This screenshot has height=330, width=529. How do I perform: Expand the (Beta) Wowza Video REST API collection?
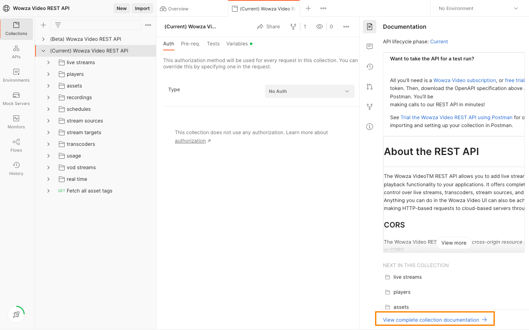click(43, 39)
